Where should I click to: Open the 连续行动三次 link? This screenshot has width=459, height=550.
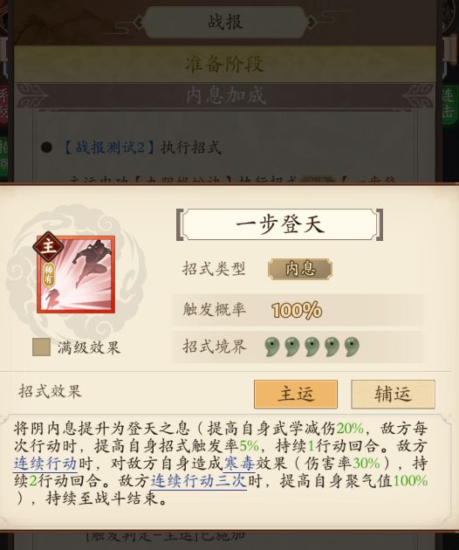click(199, 481)
